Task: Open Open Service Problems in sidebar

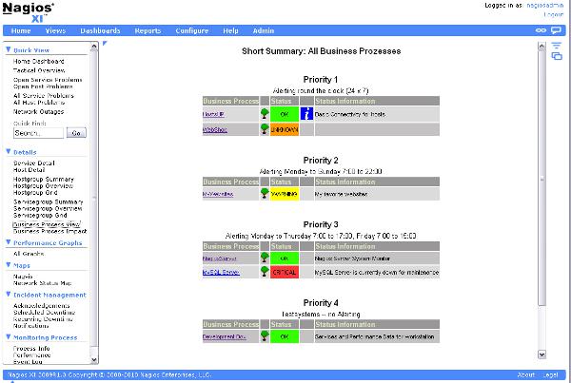Action: click(x=48, y=80)
